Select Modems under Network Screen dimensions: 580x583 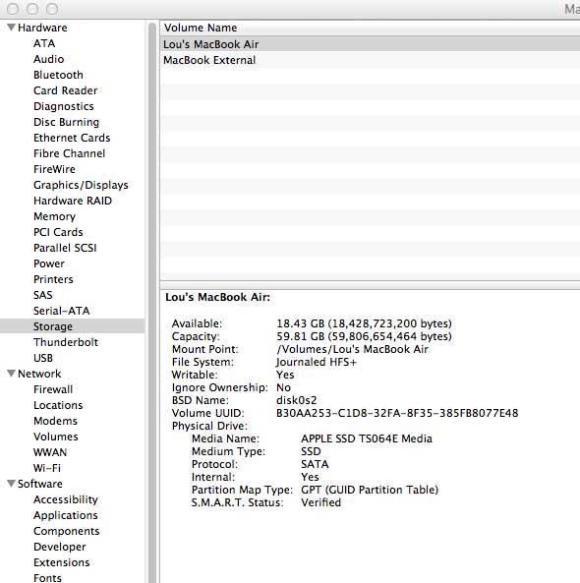coord(55,421)
